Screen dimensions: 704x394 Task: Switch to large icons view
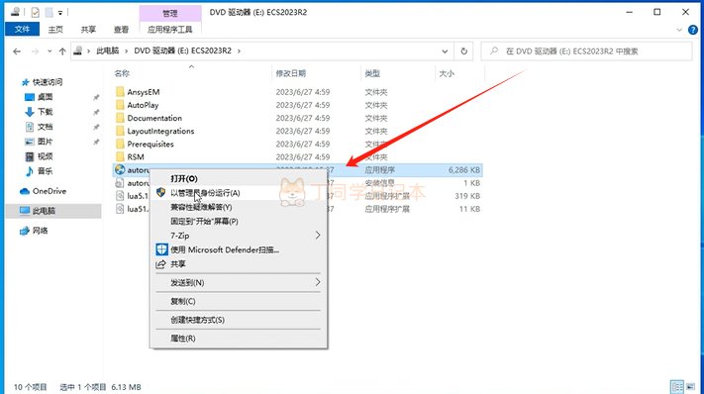click(691, 386)
